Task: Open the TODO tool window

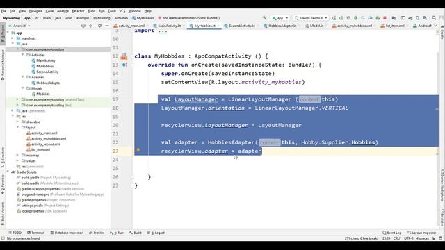Action: tap(15, 233)
